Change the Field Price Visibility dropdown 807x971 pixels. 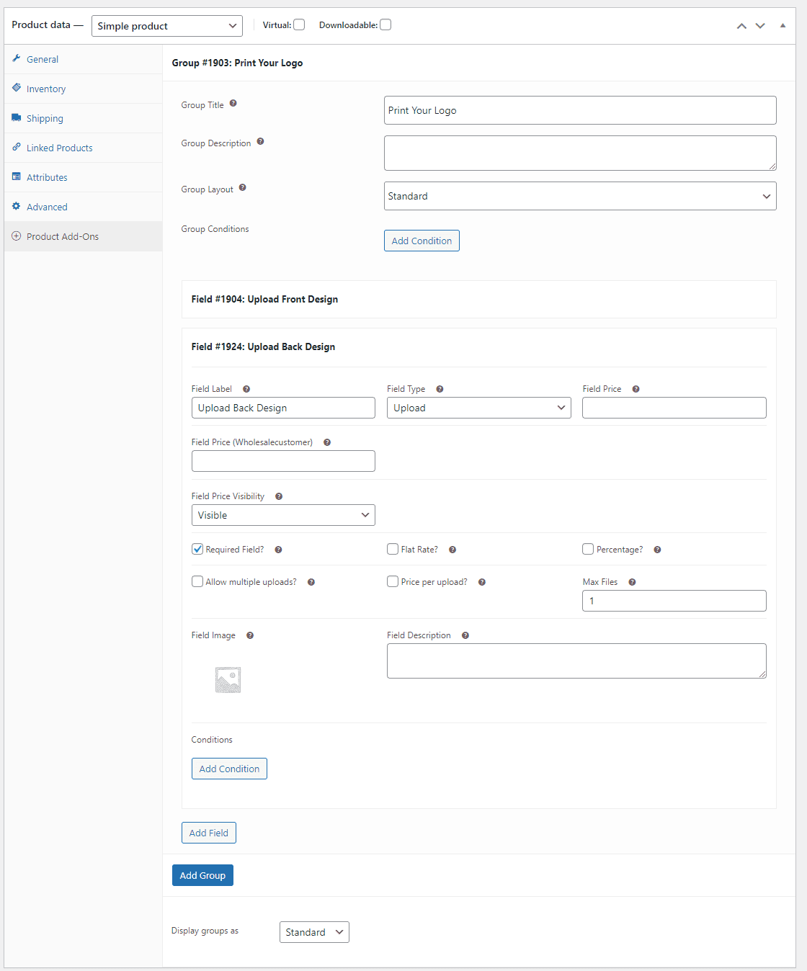point(282,514)
